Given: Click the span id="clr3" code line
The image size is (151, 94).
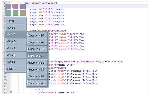Looking at the screenshot, I should coord(47,15).
